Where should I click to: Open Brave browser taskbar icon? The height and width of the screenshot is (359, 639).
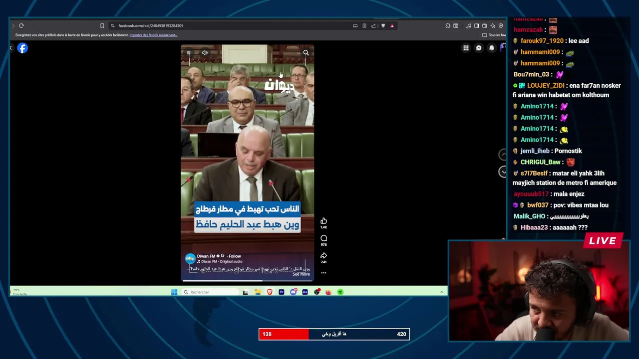point(270,292)
